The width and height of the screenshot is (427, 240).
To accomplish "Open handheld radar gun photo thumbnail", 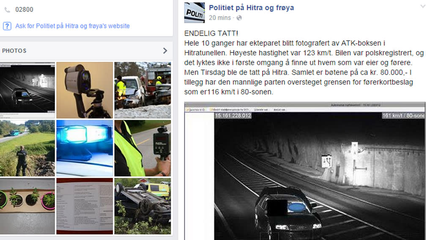I will 143,148.
